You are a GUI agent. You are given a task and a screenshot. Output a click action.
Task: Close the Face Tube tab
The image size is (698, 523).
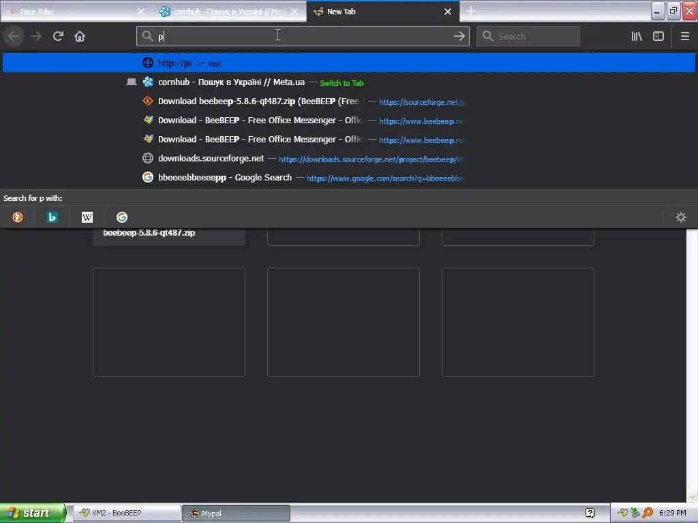pyautogui.click(x=141, y=12)
